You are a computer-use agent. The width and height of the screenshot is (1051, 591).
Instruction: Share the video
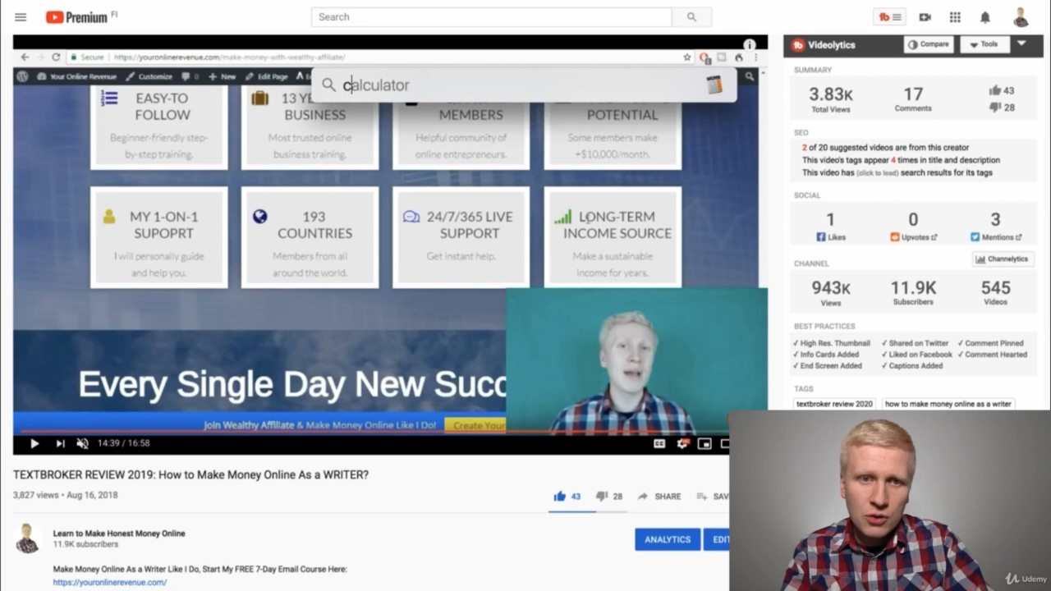pyautogui.click(x=659, y=496)
